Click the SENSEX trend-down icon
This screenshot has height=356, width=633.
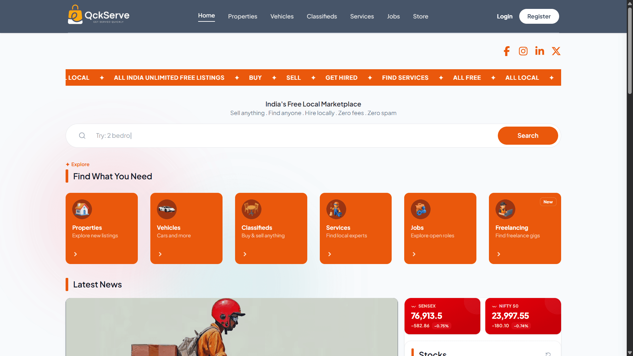point(413,306)
